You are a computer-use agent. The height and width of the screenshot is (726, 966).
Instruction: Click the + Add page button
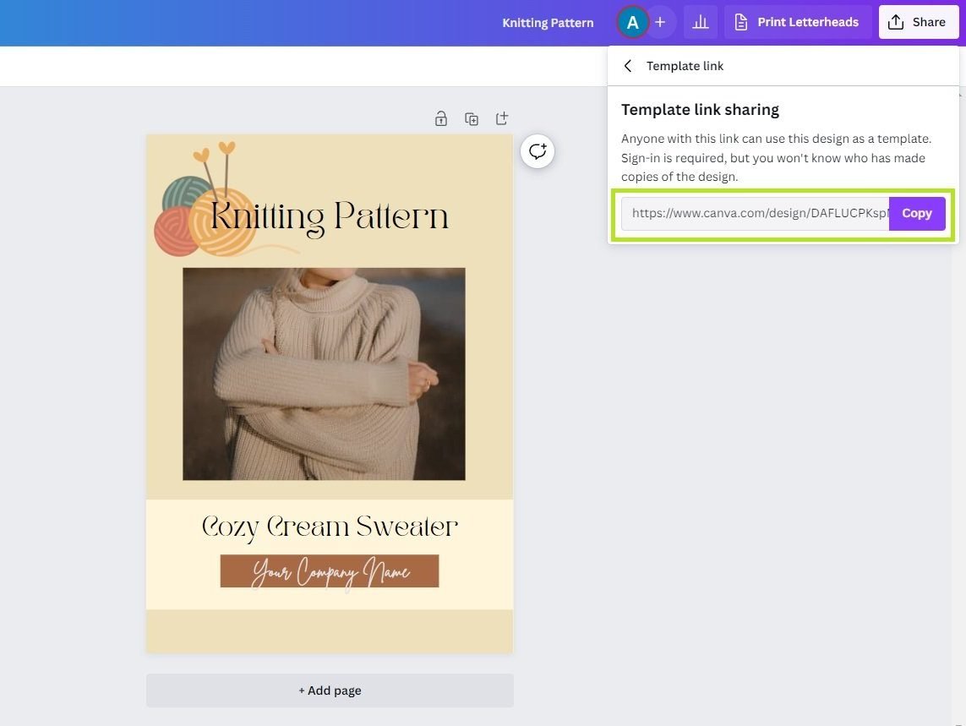tap(329, 690)
